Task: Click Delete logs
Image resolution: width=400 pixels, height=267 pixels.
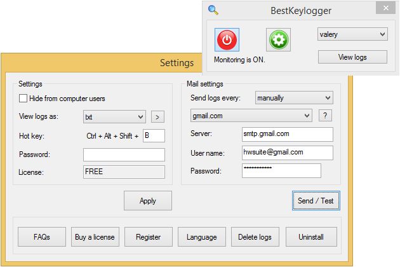Action: [x=255, y=237]
